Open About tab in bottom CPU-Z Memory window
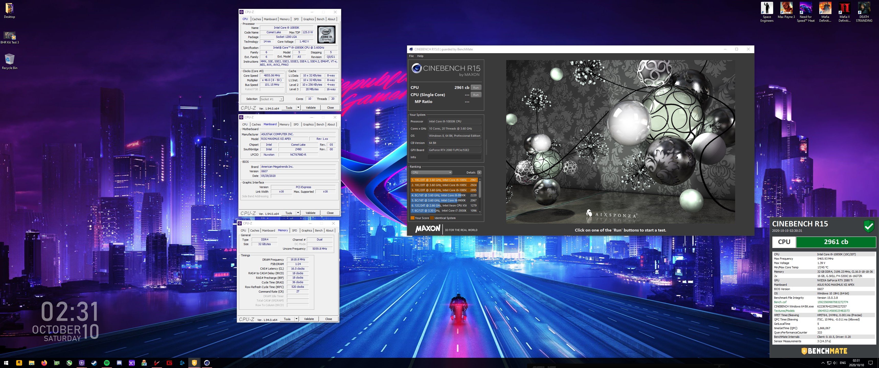Image resolution: width=879 pixels, height=368 pixels. click(330, 231)
